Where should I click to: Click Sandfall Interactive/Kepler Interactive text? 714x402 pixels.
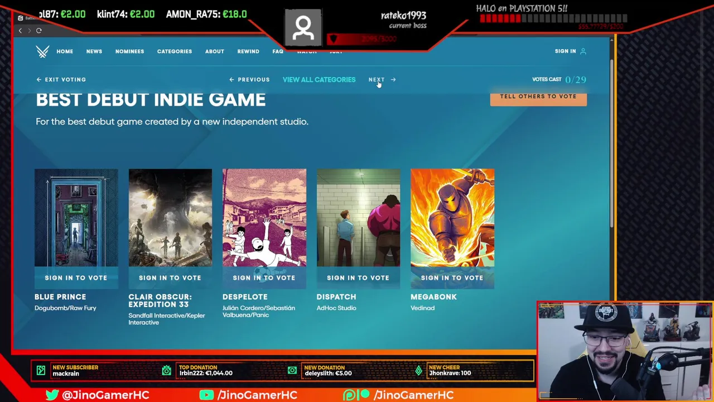pos(167,319)
